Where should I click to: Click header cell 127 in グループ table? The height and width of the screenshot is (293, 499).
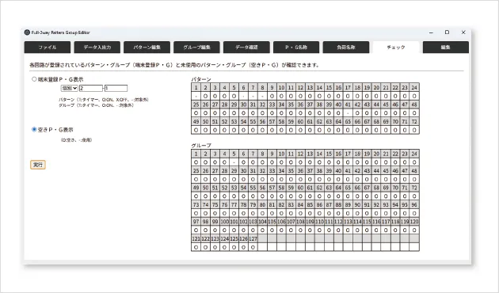253,239
